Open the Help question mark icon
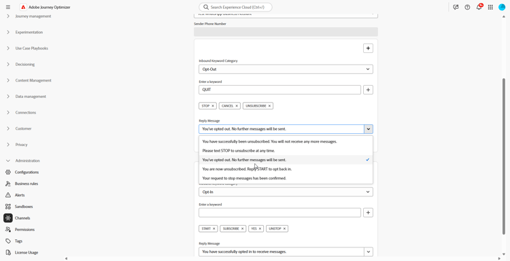 (467, 7)
